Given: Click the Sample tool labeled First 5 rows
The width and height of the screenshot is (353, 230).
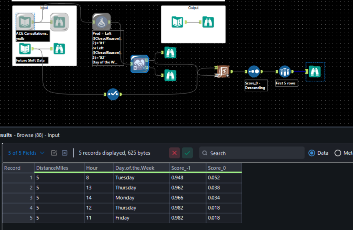Looking at the screenshot, I should pos(284,71).
